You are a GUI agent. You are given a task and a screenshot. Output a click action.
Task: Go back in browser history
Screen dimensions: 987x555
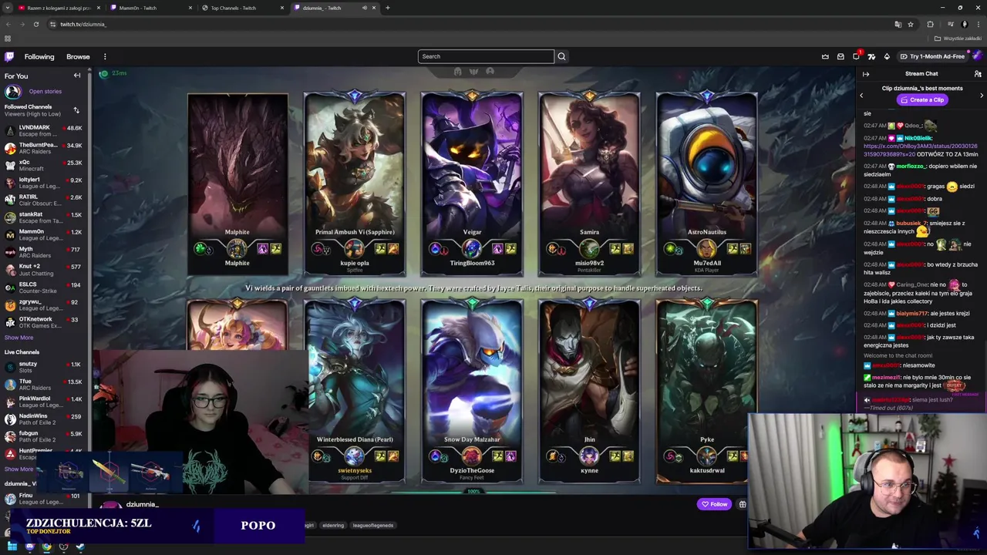pyautogui.click(x=7, y=24)
